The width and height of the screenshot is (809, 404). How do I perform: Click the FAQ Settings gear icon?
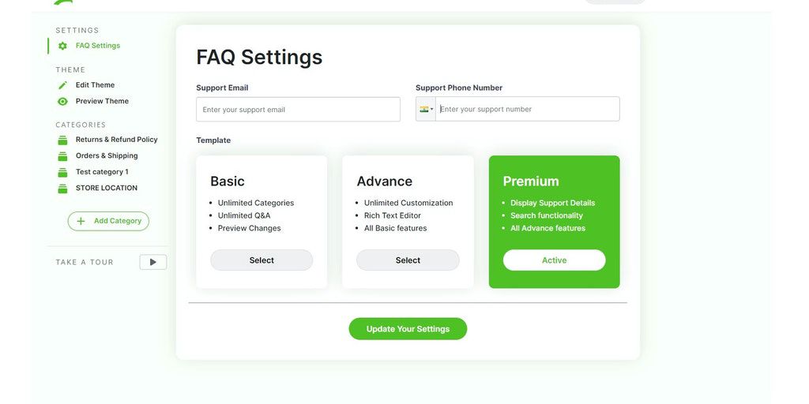62,46
